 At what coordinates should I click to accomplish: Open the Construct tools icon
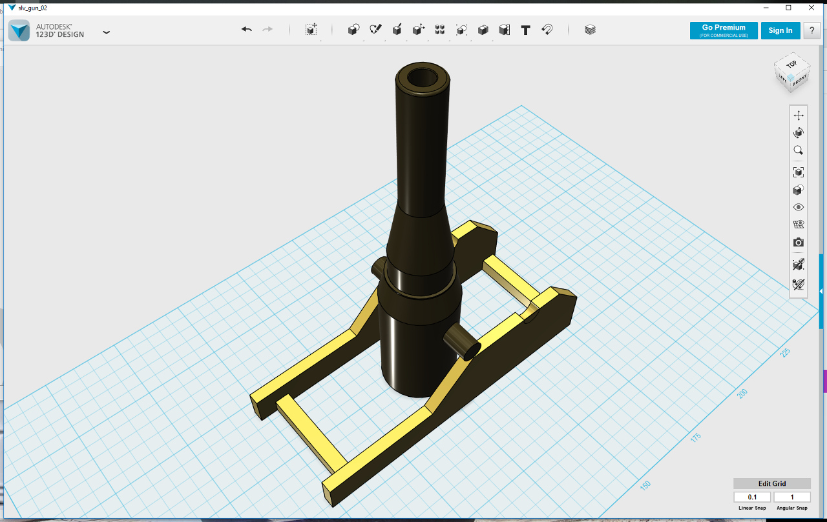click(397, 30)
